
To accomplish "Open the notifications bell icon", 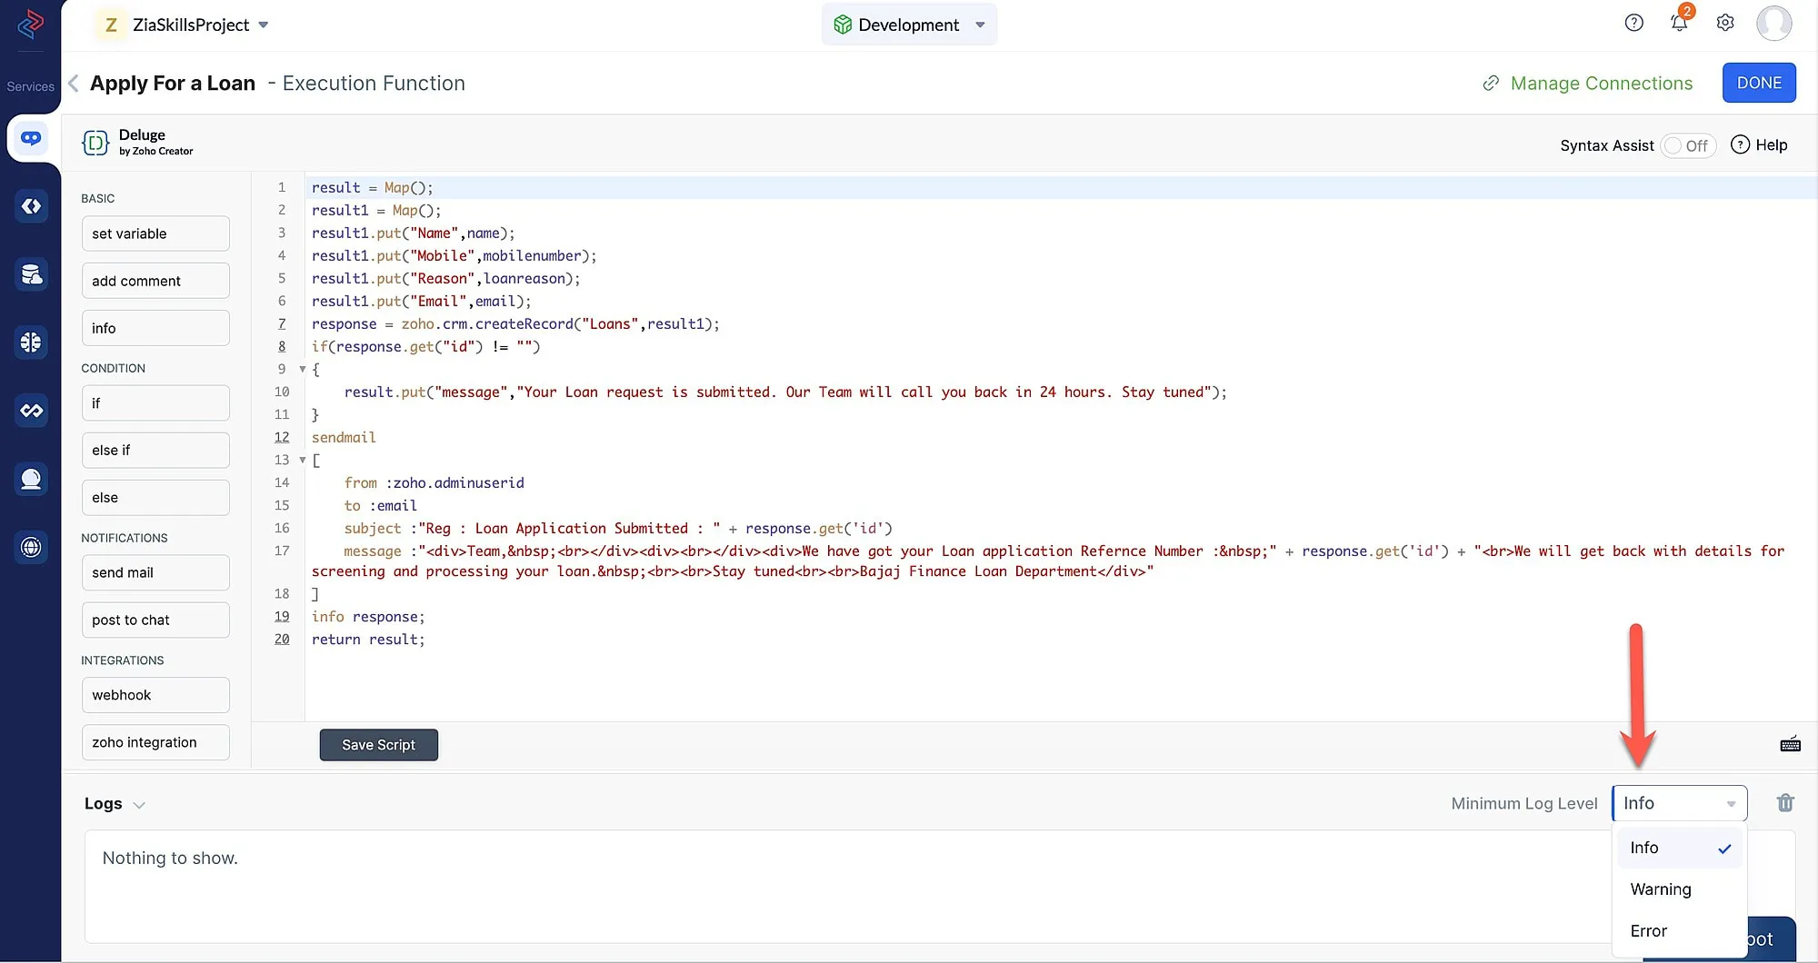I will (1679, 23).
